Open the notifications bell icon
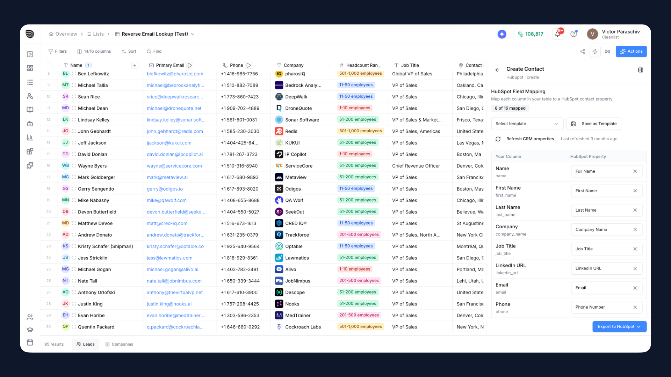This screenshot has height=377, width=671. (x=557, y=34)
